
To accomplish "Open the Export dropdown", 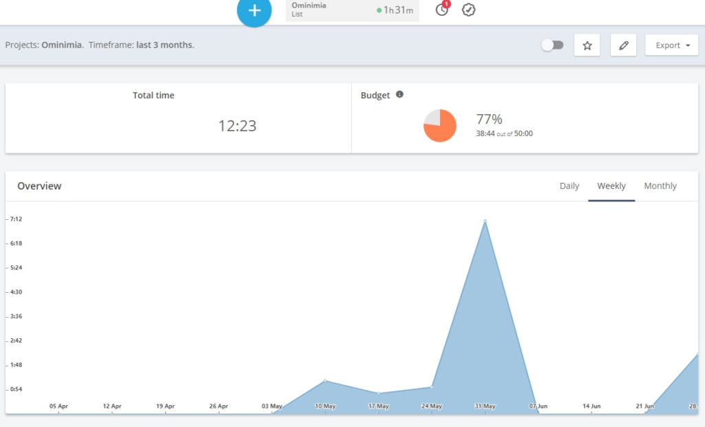I will 671,44.
